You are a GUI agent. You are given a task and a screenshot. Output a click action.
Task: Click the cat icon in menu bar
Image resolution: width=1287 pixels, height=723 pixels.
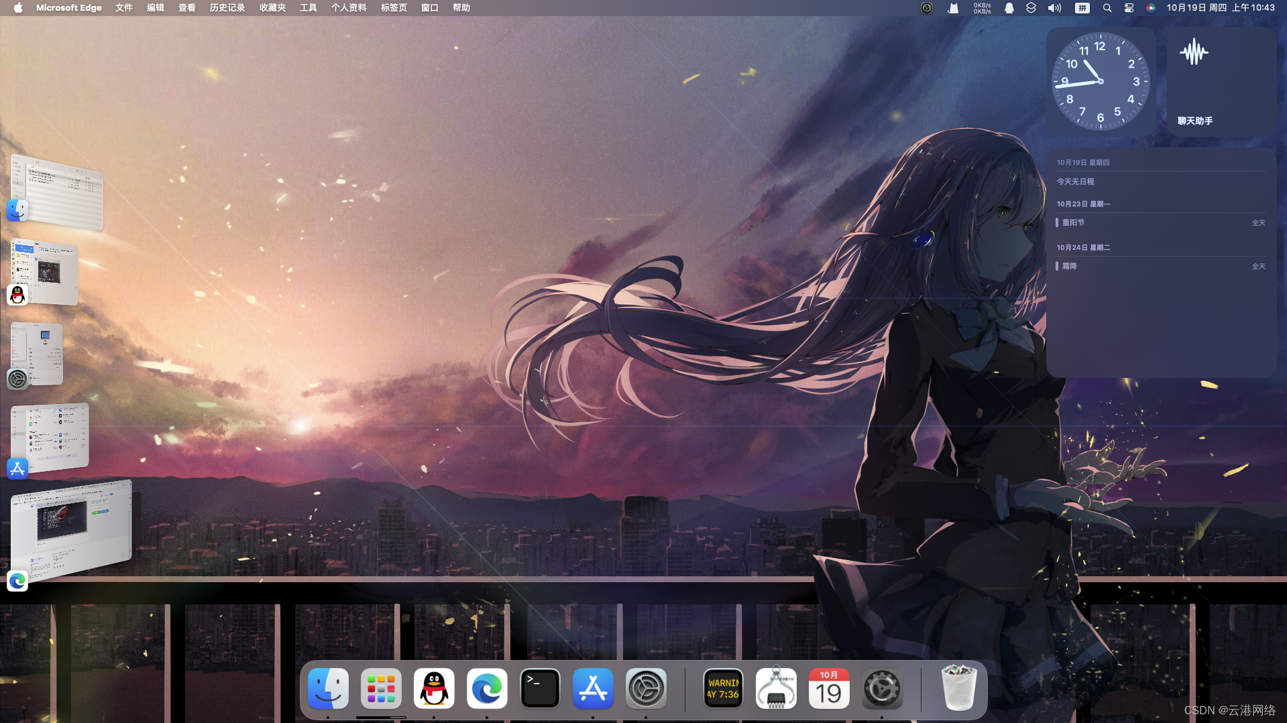click(x=953, y=8)
